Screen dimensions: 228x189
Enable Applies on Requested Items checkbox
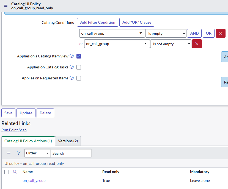[79, 78]
